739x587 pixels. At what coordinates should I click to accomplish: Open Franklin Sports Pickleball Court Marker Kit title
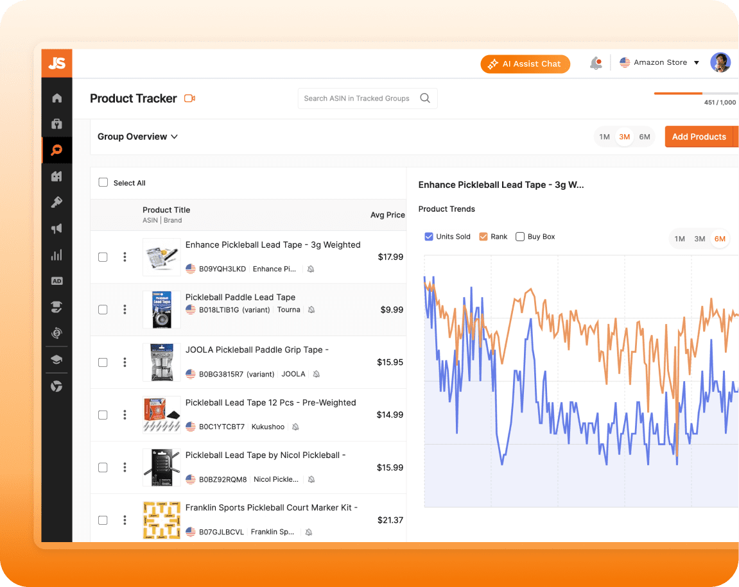coord(272,507)
